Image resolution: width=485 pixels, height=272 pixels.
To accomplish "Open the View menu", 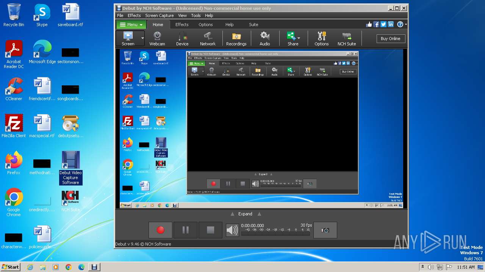I will click(182, 15).
